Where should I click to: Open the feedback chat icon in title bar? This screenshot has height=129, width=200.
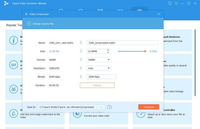[x=170, y=3]
